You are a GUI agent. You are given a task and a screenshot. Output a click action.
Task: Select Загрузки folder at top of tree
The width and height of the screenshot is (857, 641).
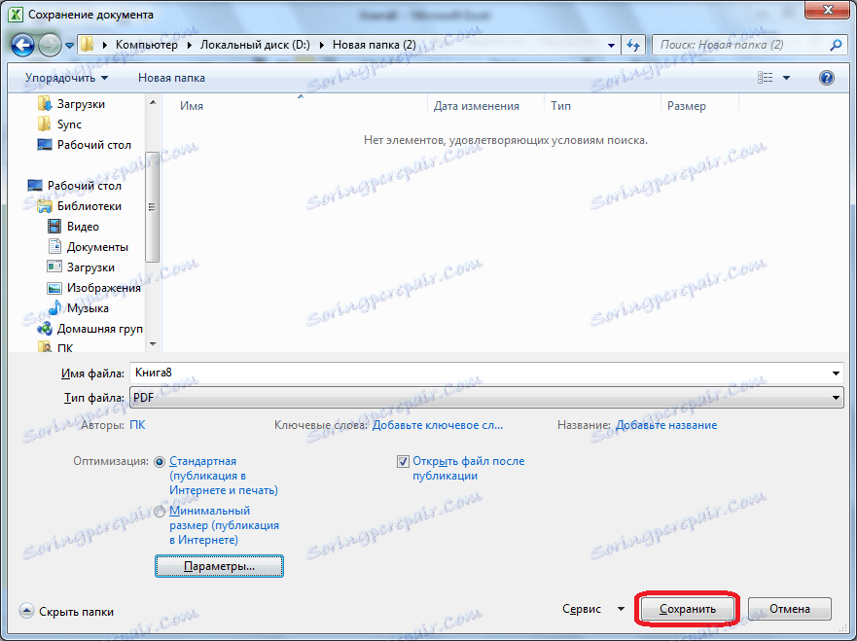click(x=81, y=104)
